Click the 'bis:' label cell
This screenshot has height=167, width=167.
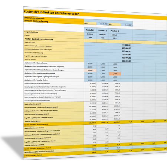pyautogui.click(x=115, y=24)
